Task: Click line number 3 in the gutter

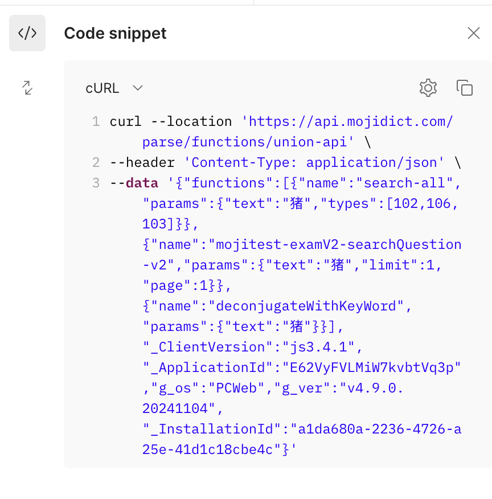Action: pos(96,183)
